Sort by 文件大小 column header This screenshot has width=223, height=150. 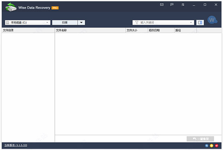click(137, 30)
